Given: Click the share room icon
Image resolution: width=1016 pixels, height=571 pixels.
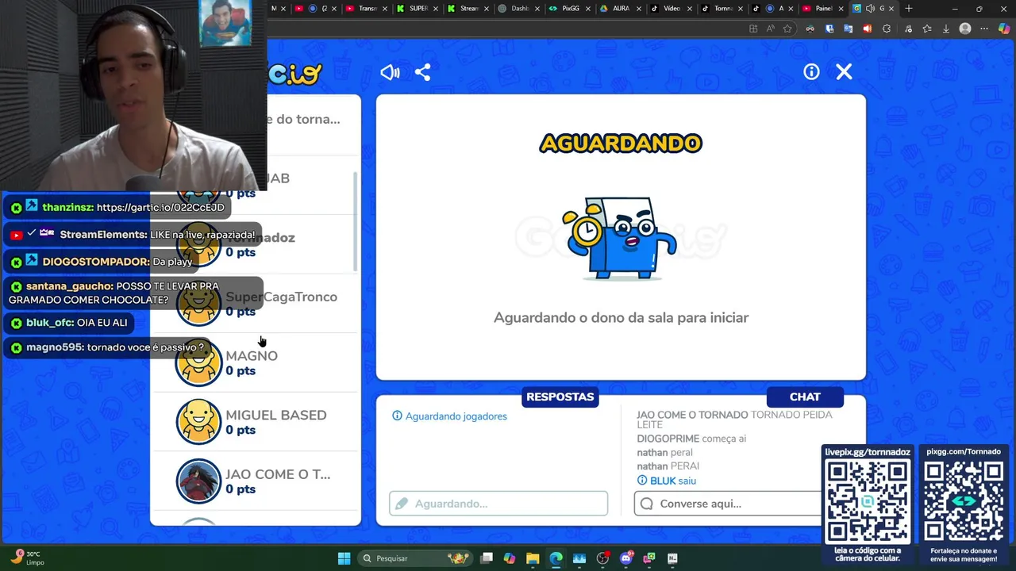Looking at the screenshot, I should [422, 72].
